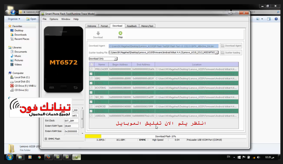The image size is (283, 164).
Task: Click the EMMC Flash gear icon
Action: click(46, 139)
